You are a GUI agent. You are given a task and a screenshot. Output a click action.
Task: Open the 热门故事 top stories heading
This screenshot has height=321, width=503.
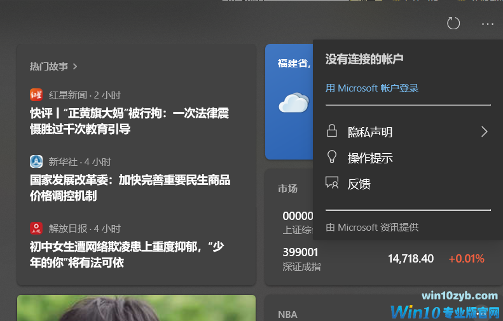[x=49, y=66]
